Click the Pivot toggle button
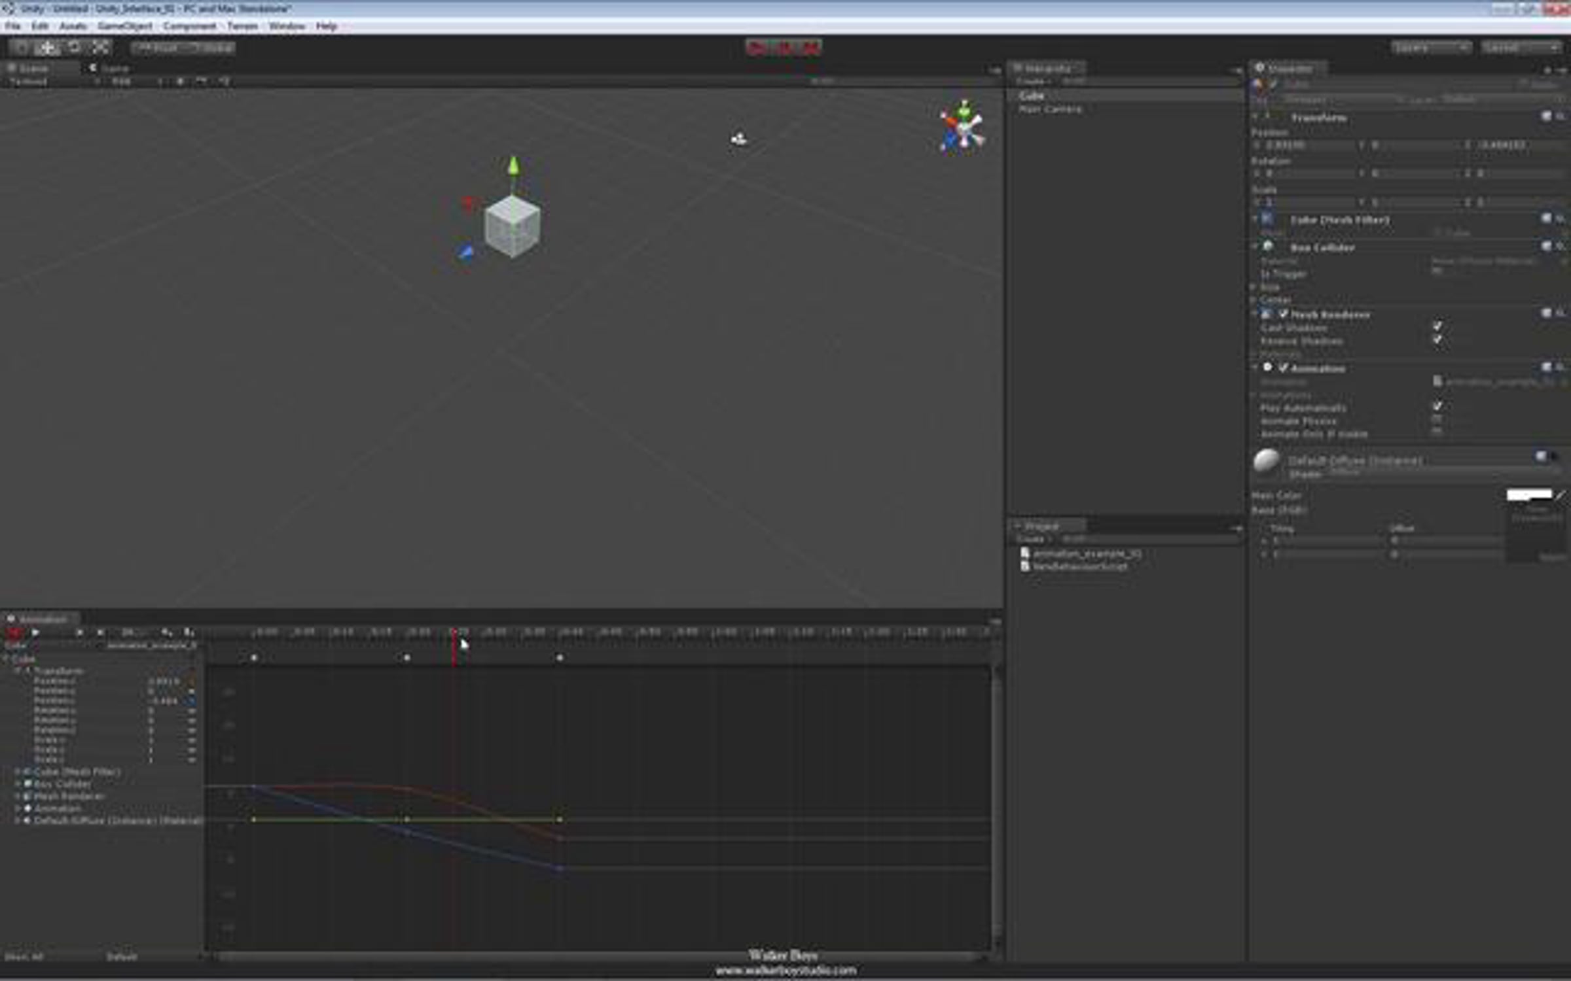The image size is (1571, 981). [x=156, y=48]
